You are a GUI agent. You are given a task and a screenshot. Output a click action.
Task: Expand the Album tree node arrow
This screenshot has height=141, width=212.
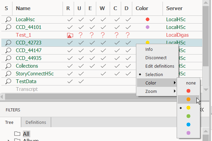tap(9, 140)
